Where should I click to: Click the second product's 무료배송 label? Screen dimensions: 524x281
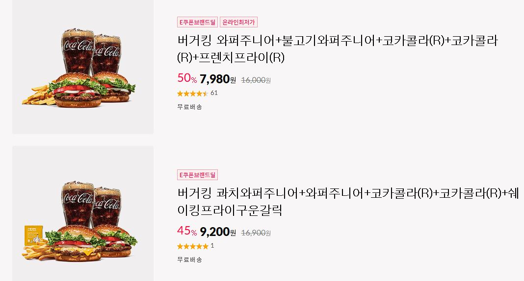(189, 259)
